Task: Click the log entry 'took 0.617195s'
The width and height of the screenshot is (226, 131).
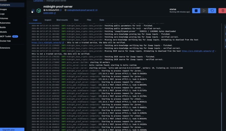Action: coord(89,90)
